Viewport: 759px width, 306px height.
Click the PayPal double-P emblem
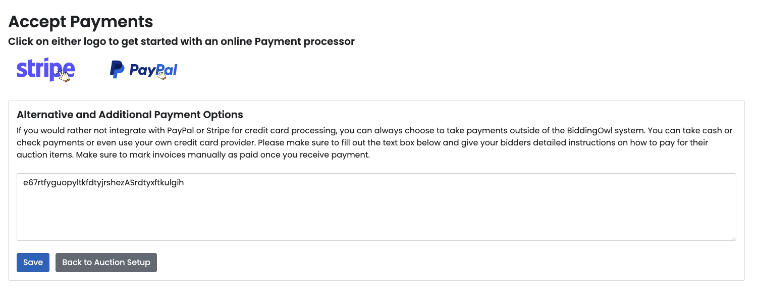click(x=117, y=70)
